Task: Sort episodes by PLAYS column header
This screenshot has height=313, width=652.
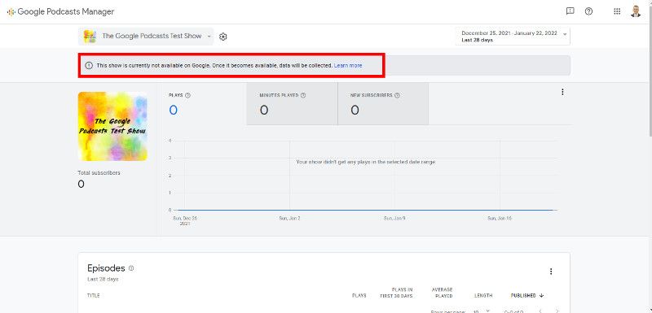Action: tap(359, 296)
